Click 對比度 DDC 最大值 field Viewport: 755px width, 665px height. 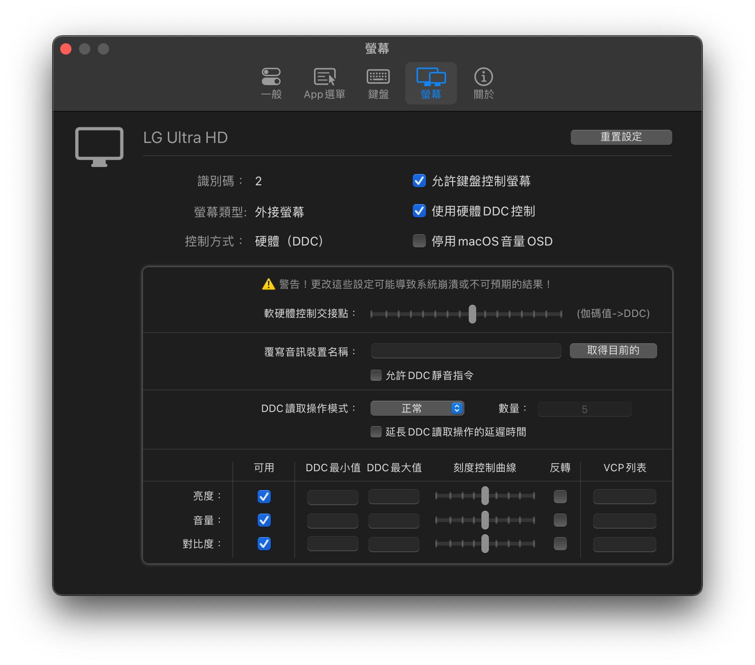394,544
